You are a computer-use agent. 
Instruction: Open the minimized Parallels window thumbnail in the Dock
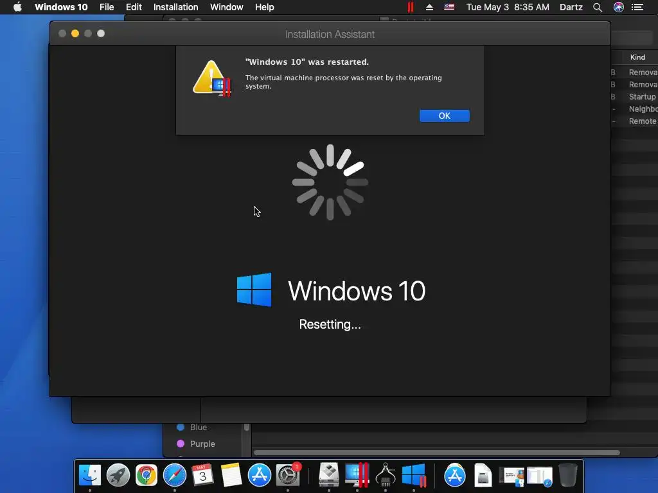[511, 476]
